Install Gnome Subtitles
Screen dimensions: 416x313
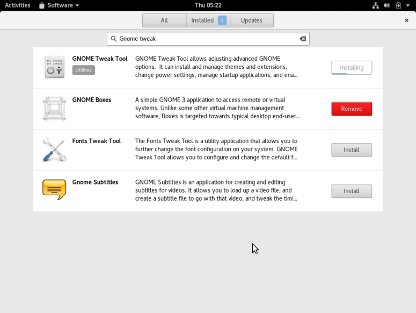(x=352, y=191)
